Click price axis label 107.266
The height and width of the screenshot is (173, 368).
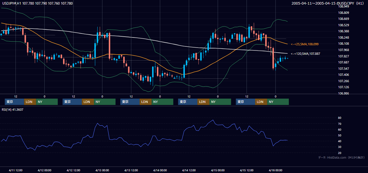344,81
